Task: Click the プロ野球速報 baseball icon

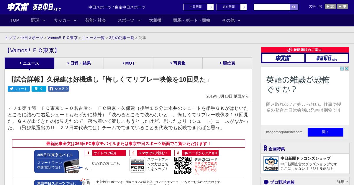Action: point(266,182)
